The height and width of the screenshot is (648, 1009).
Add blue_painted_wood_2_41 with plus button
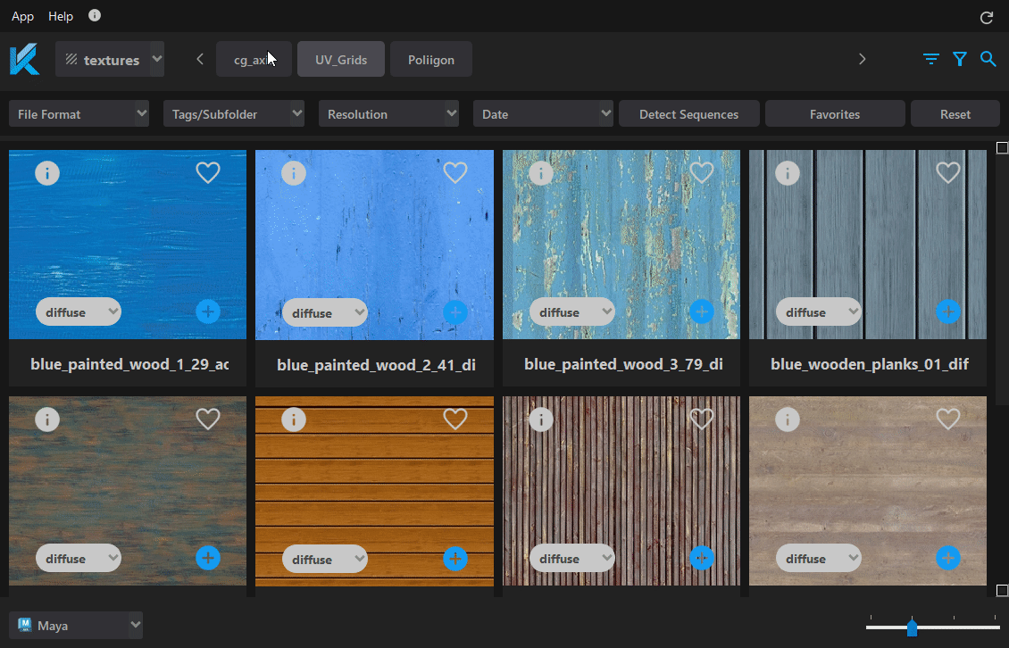pos(455,312)
